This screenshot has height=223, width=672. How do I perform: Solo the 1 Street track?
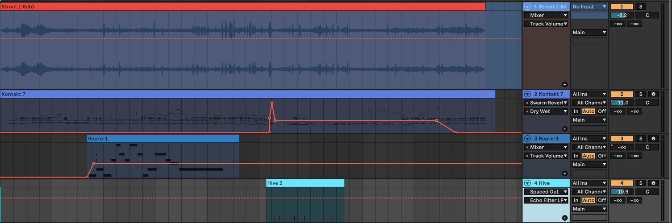point(640,7)
